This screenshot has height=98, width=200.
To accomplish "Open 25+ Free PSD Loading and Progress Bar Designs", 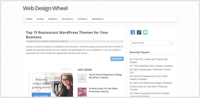I will pyautogui.click(x=149, y=61).
